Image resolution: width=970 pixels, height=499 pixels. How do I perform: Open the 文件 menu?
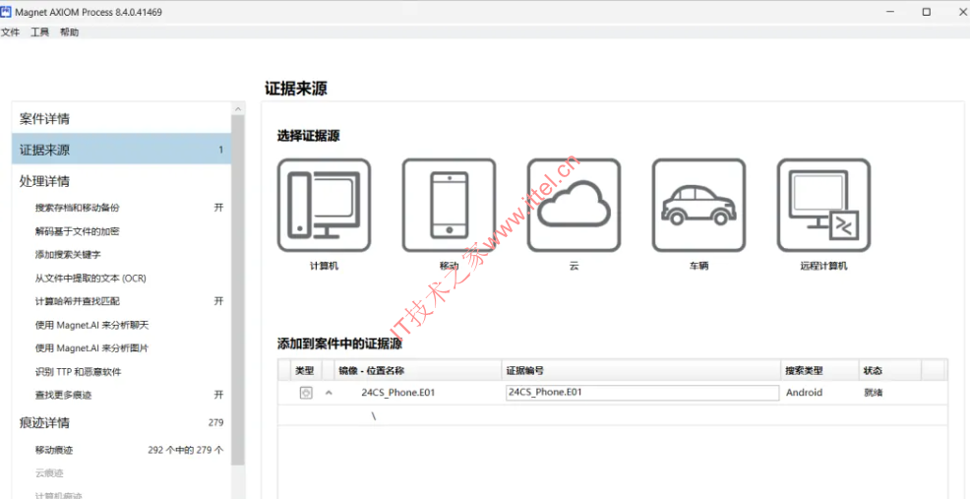(10, 32)
